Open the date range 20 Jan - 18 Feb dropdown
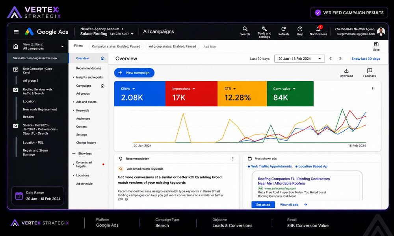Viewport: 394px width, 236px height. (x=299, y=59)
